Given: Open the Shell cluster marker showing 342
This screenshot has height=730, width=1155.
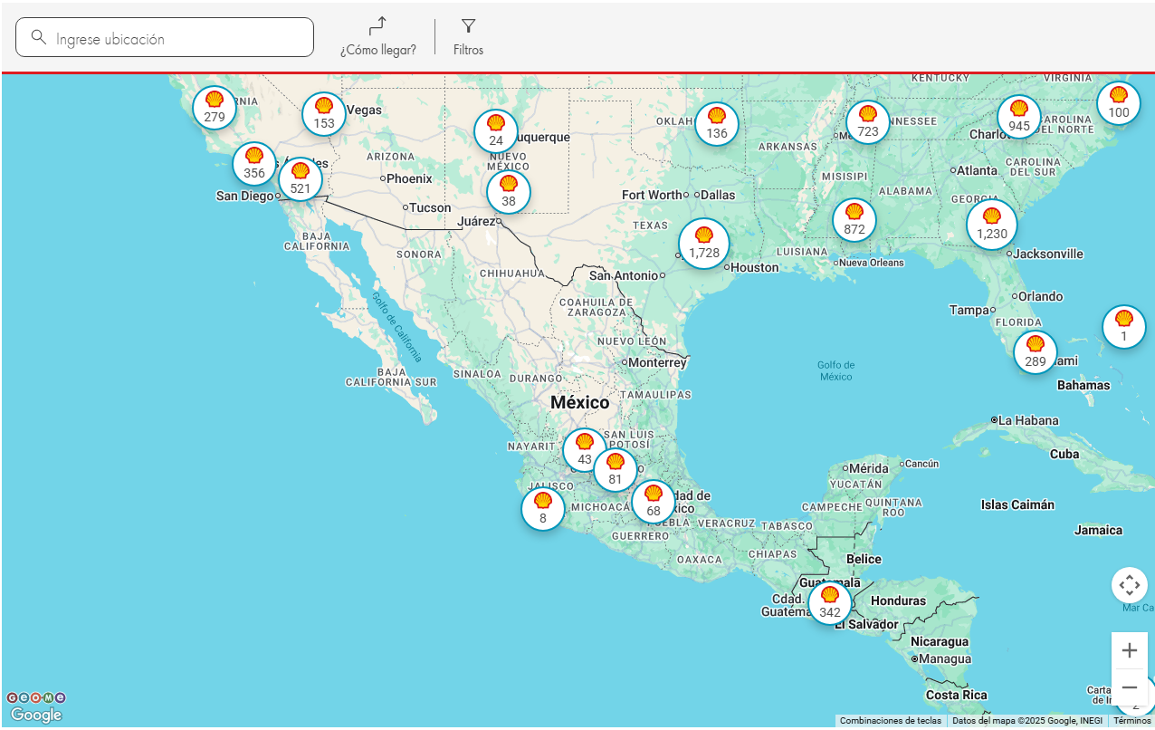Looking at the screenshot, I should click(830, 603).
